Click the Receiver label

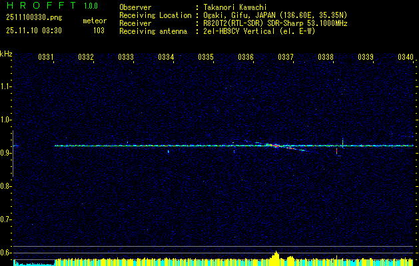click(x=135, y=23)
